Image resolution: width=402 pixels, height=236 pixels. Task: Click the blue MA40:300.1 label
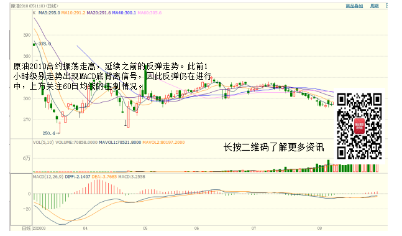pos(124,13)
